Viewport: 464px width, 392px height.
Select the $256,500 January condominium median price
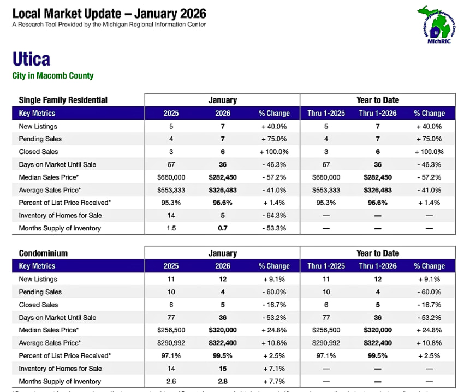pos(171,330)
